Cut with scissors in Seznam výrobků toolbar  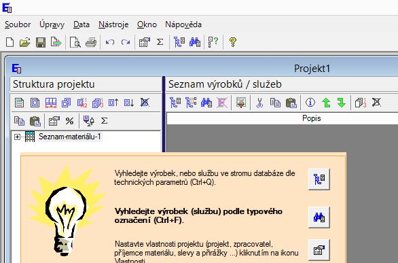[x=259, y=103]
